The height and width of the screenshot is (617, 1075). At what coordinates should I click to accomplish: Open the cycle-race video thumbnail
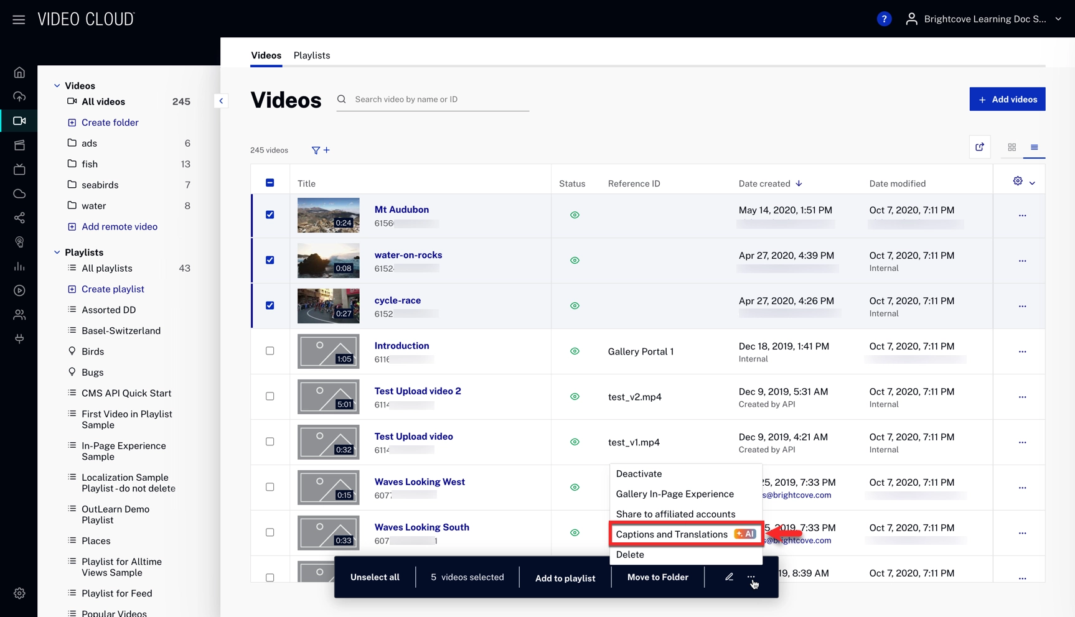point(328,306)
